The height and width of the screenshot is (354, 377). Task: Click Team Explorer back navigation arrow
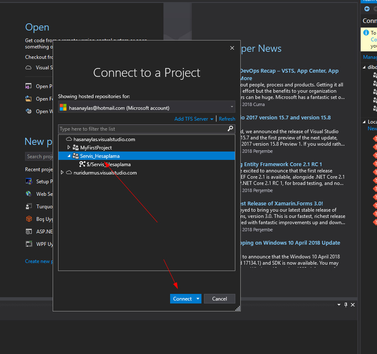(367, 9)
